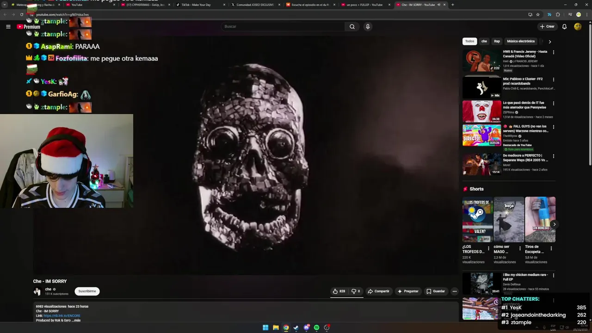592x333 pixels.
Task: Switch to un poco + FULLEP tab
Action: pos(365,5)
